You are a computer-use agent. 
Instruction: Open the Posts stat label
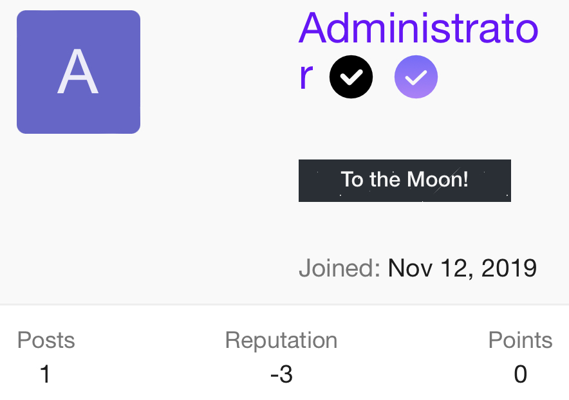pyautogui.click(x=46, y=340)
